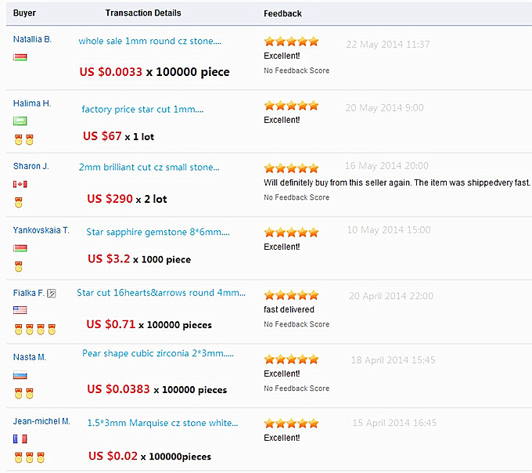Click the Russian flag under Nasta M.

coord(20,376)
